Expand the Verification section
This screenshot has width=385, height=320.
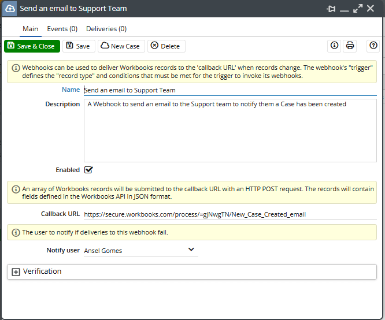[16, 271]
